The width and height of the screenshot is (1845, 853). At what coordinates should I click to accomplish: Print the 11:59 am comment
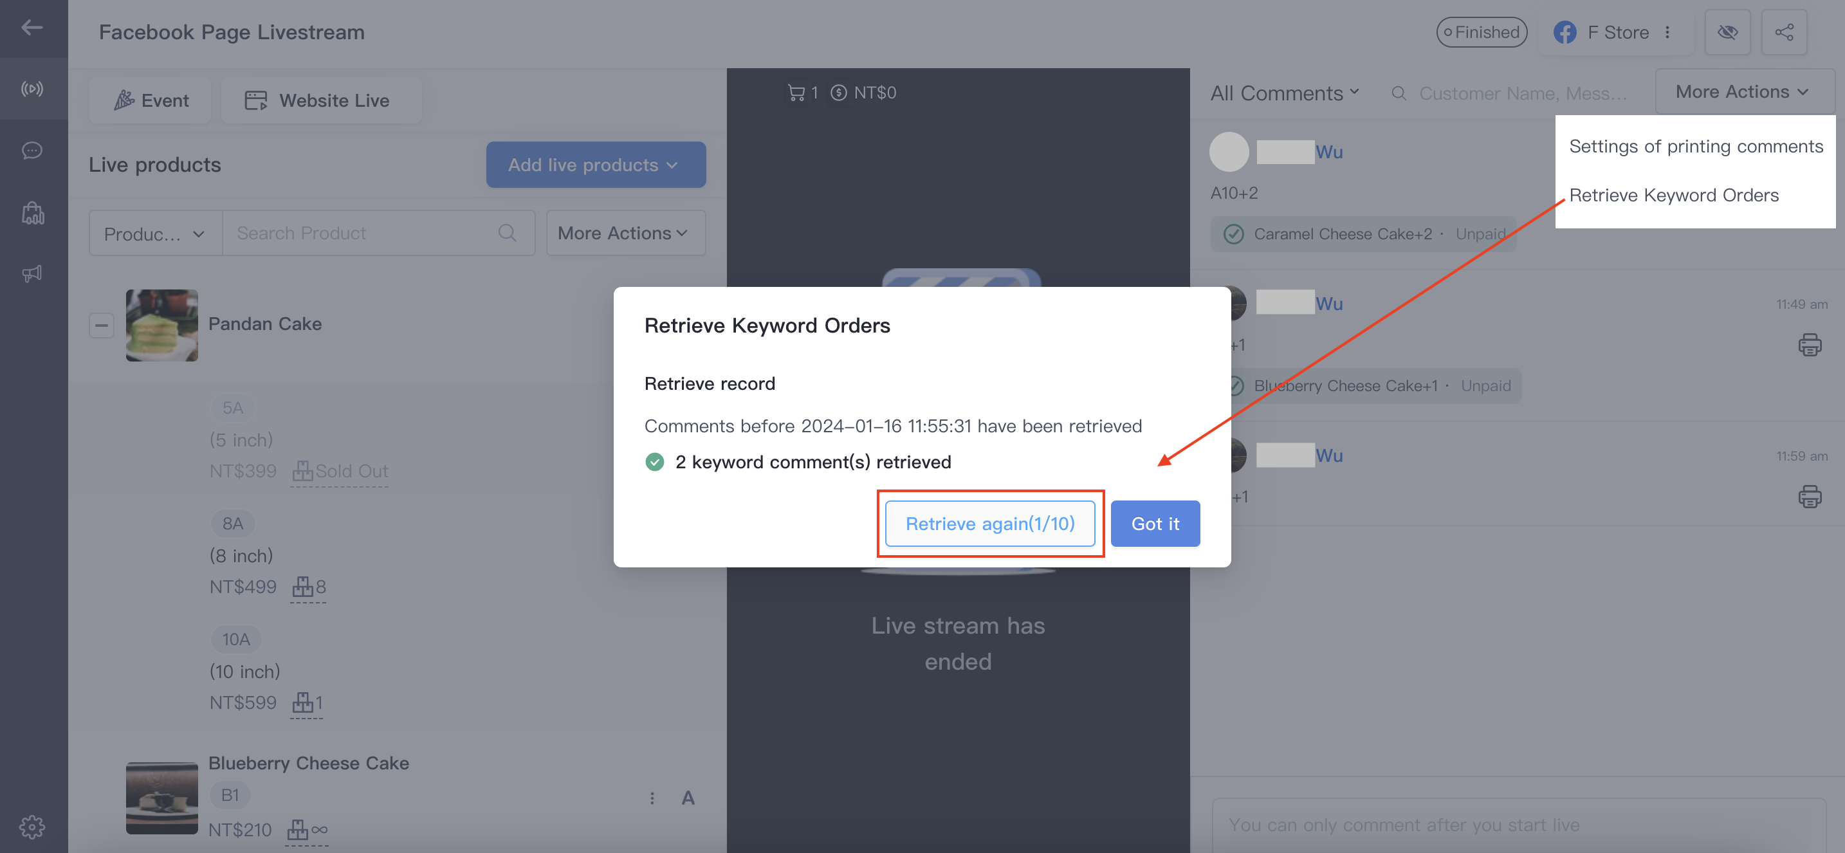tap(1809, 497)
